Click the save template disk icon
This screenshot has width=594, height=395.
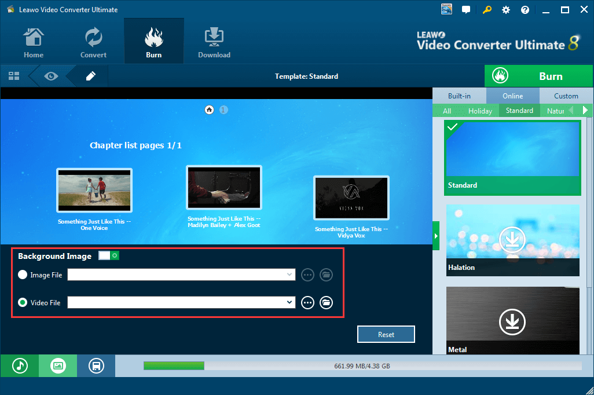click(x=96, y=366)
